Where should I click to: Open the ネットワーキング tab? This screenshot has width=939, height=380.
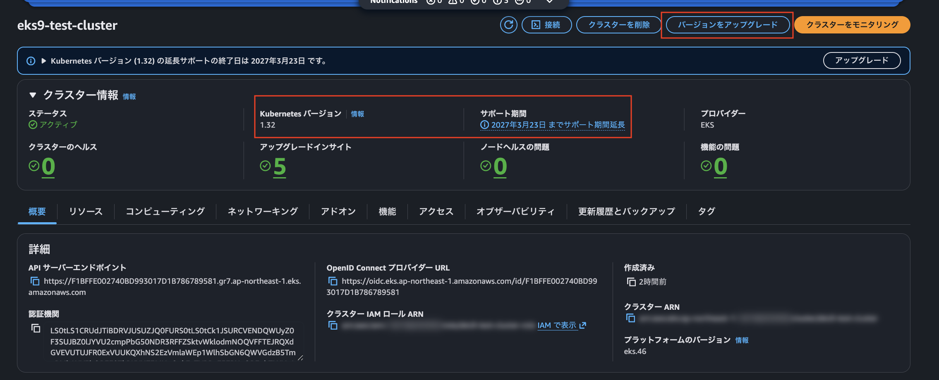click(x=263, y=211)
